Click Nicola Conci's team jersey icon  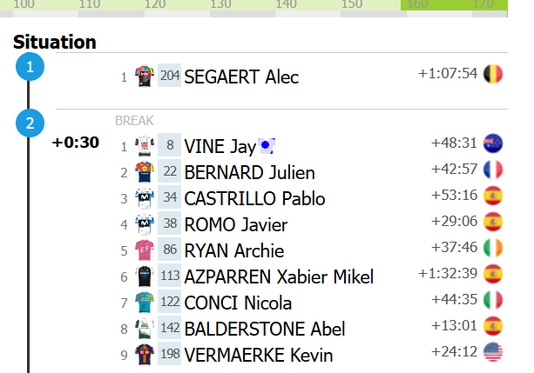pos(144,303)
